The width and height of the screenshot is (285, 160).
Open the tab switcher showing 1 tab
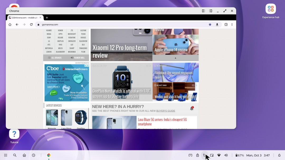pos(226,25)
